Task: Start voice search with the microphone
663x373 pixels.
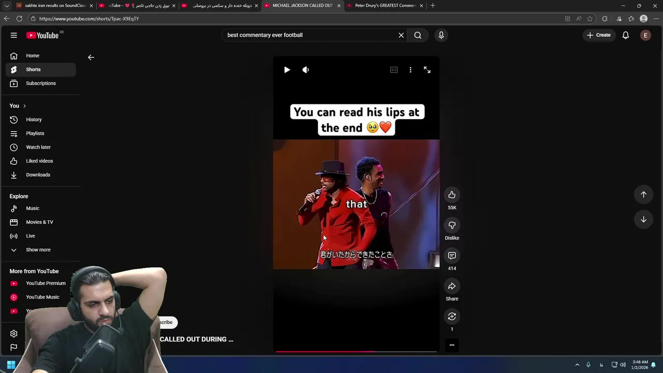Action: coord(441,35)
